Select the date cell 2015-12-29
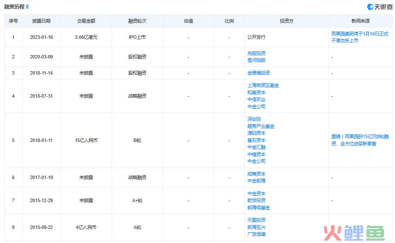The height and width of the screenshot is (243, 395). pyautogui.click(x=41, y=201)
